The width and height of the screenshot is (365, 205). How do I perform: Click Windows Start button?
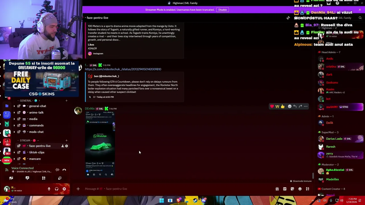tap(162, 200)
